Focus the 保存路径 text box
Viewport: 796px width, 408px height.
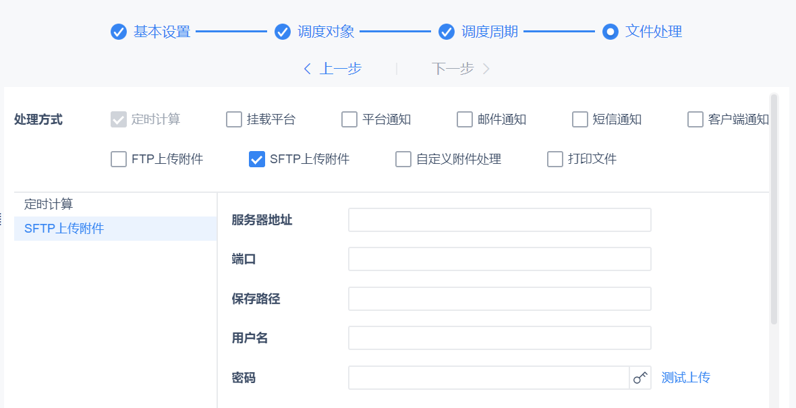pyautogui.click(x=499, y=299)
